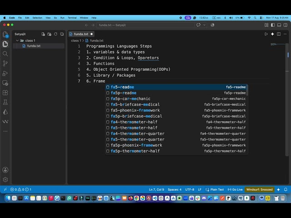Click the command center search box
This screenshot has height=218, width=291.
pos(145,25)
